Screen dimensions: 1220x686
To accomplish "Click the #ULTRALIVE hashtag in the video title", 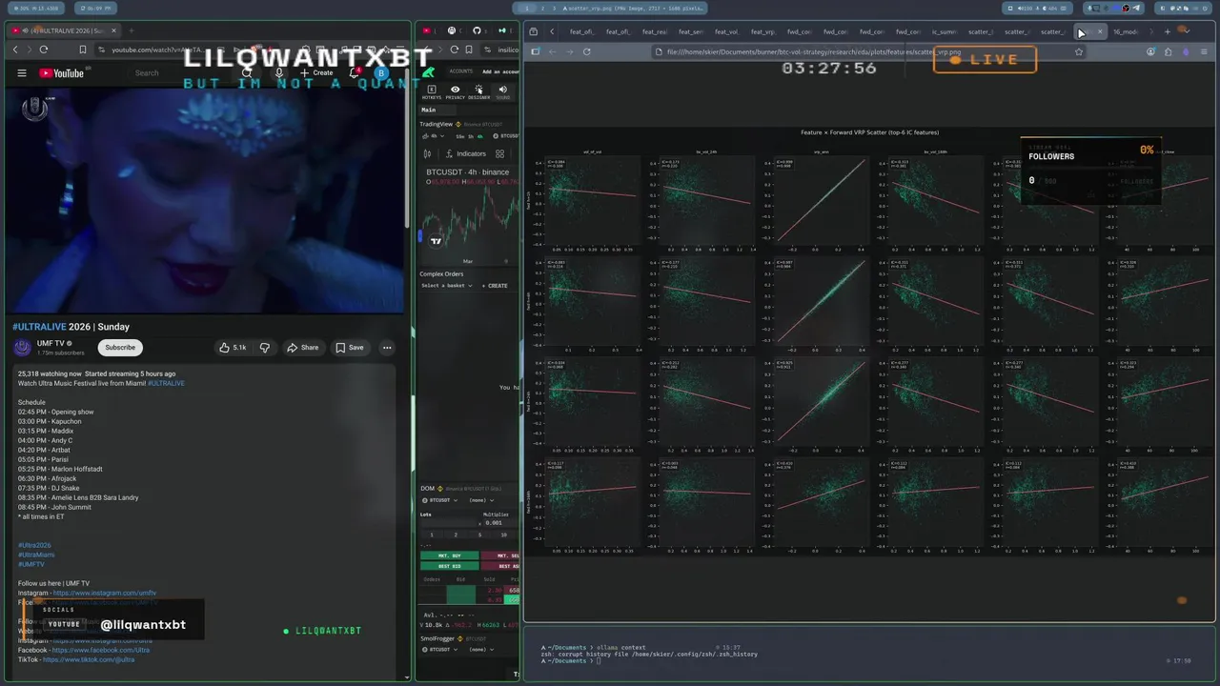I will pos(37,327).
